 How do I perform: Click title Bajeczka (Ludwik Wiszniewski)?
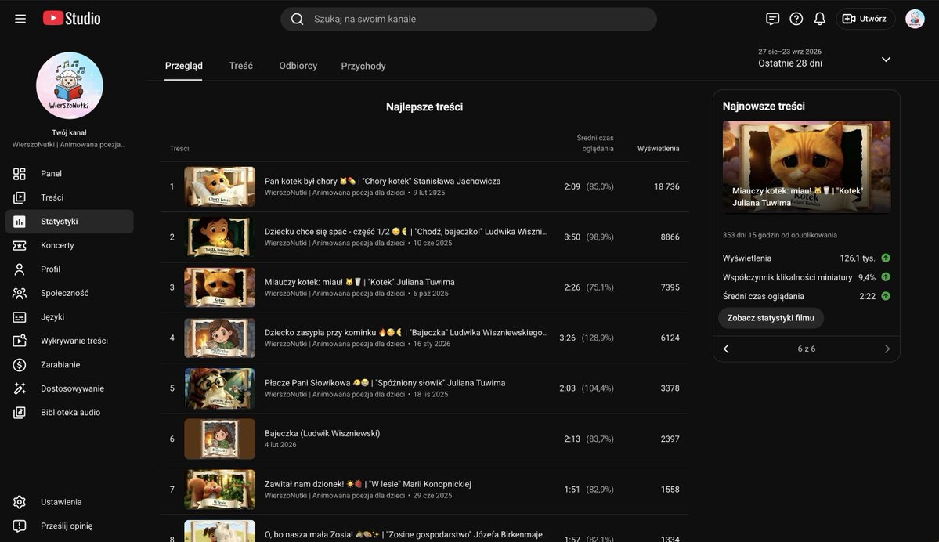[x=322, y=433]
